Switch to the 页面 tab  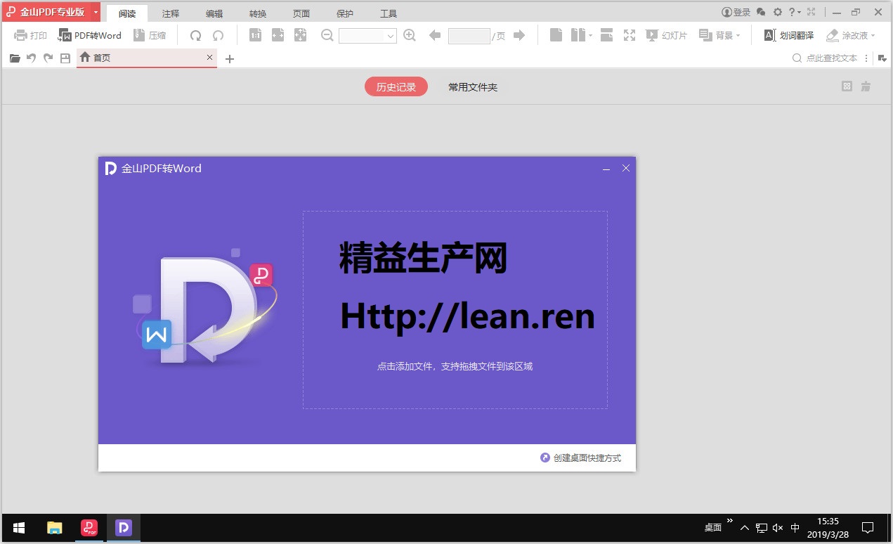pos(301,13)
